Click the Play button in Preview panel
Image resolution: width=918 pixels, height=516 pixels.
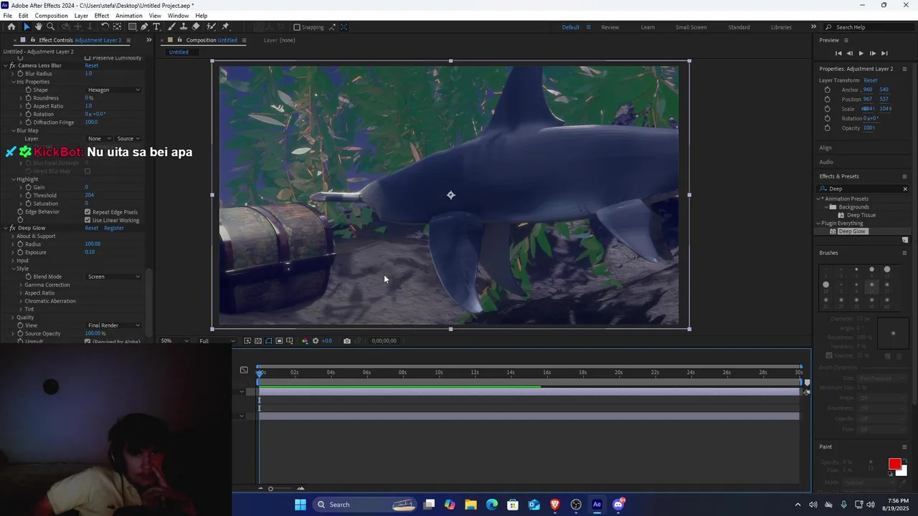pos(861,53)
